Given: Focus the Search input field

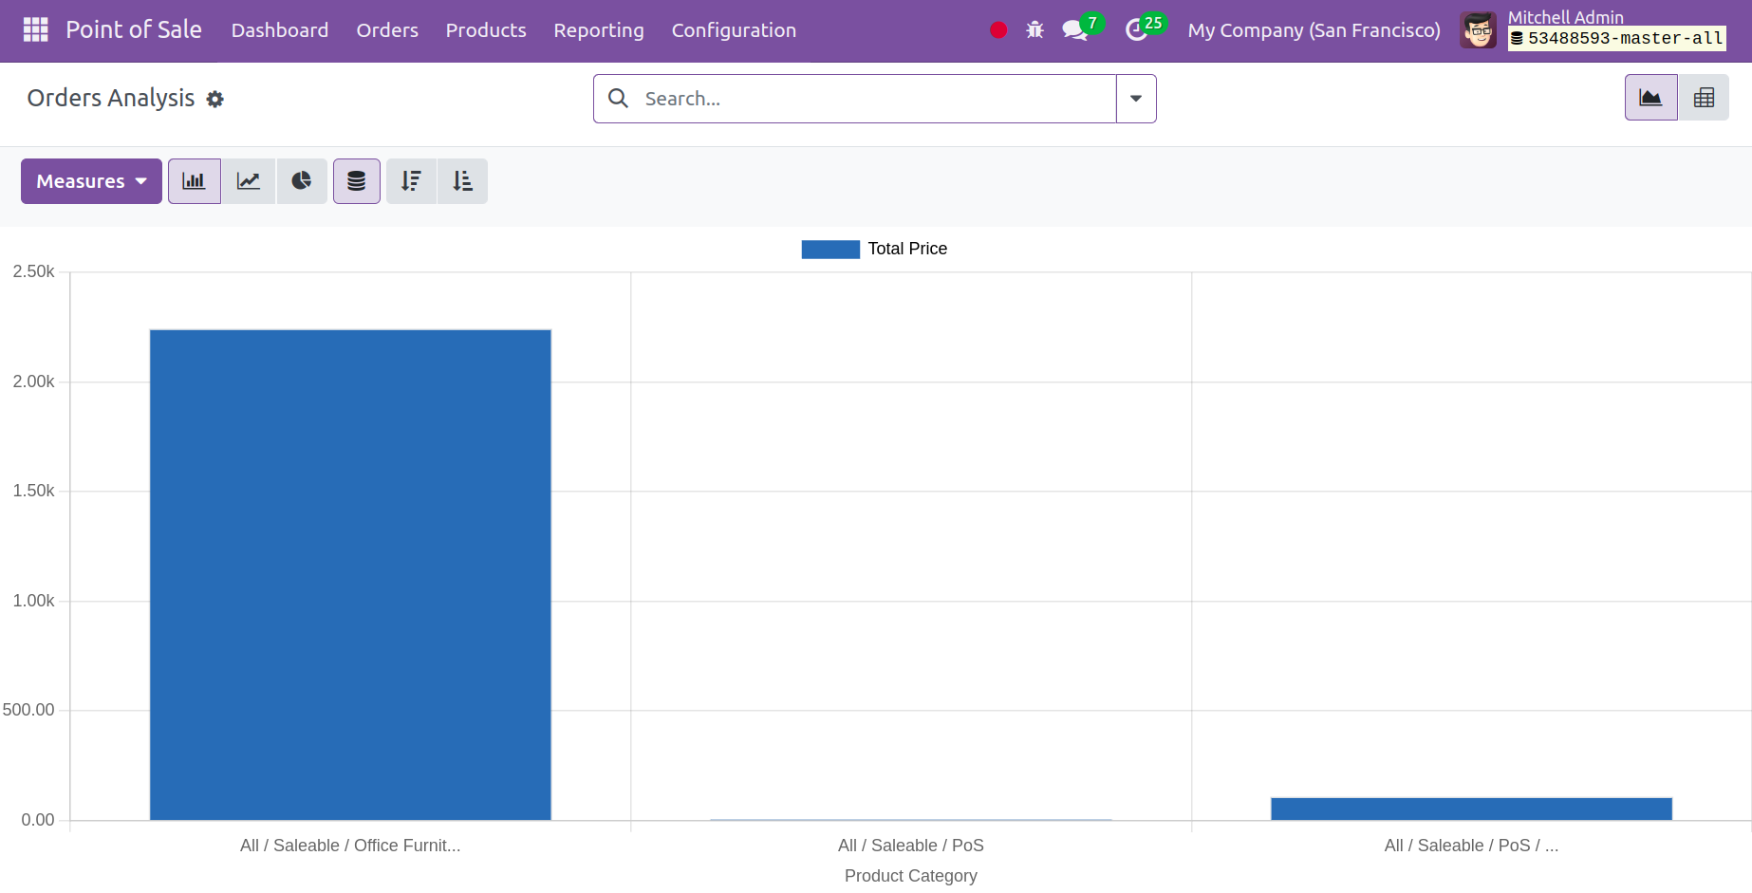Looking at the screenshot, I should 873,99.
